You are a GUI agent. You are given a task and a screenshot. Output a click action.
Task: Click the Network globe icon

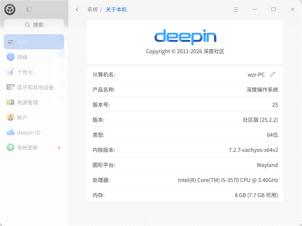[11, 57]
